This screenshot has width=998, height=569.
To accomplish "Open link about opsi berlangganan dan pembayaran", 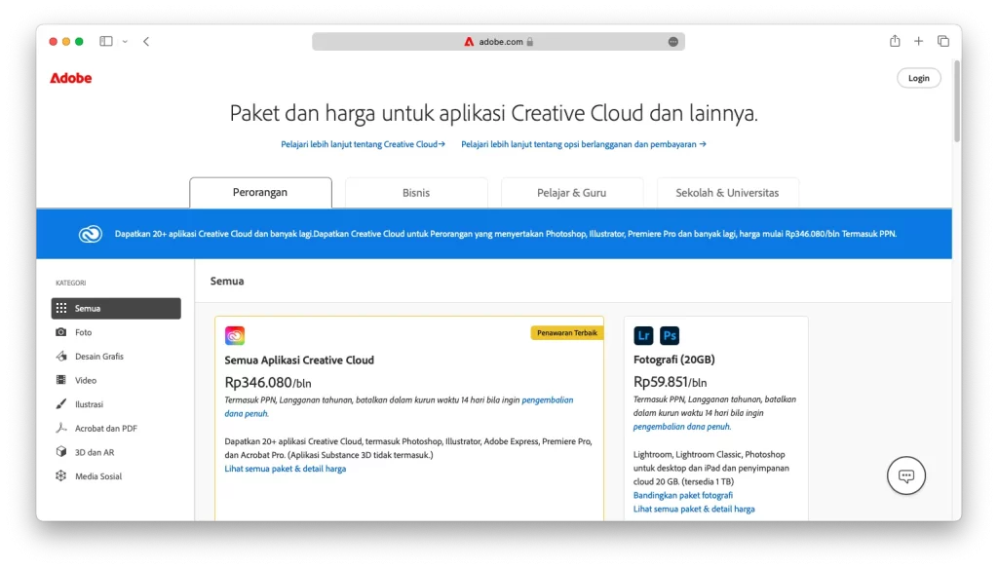I will click(584, 144).
